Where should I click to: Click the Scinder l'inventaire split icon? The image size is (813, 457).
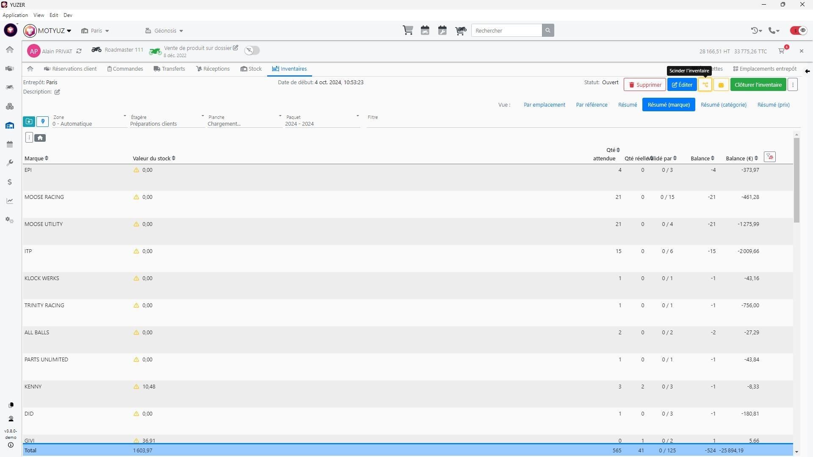[705, 85]
